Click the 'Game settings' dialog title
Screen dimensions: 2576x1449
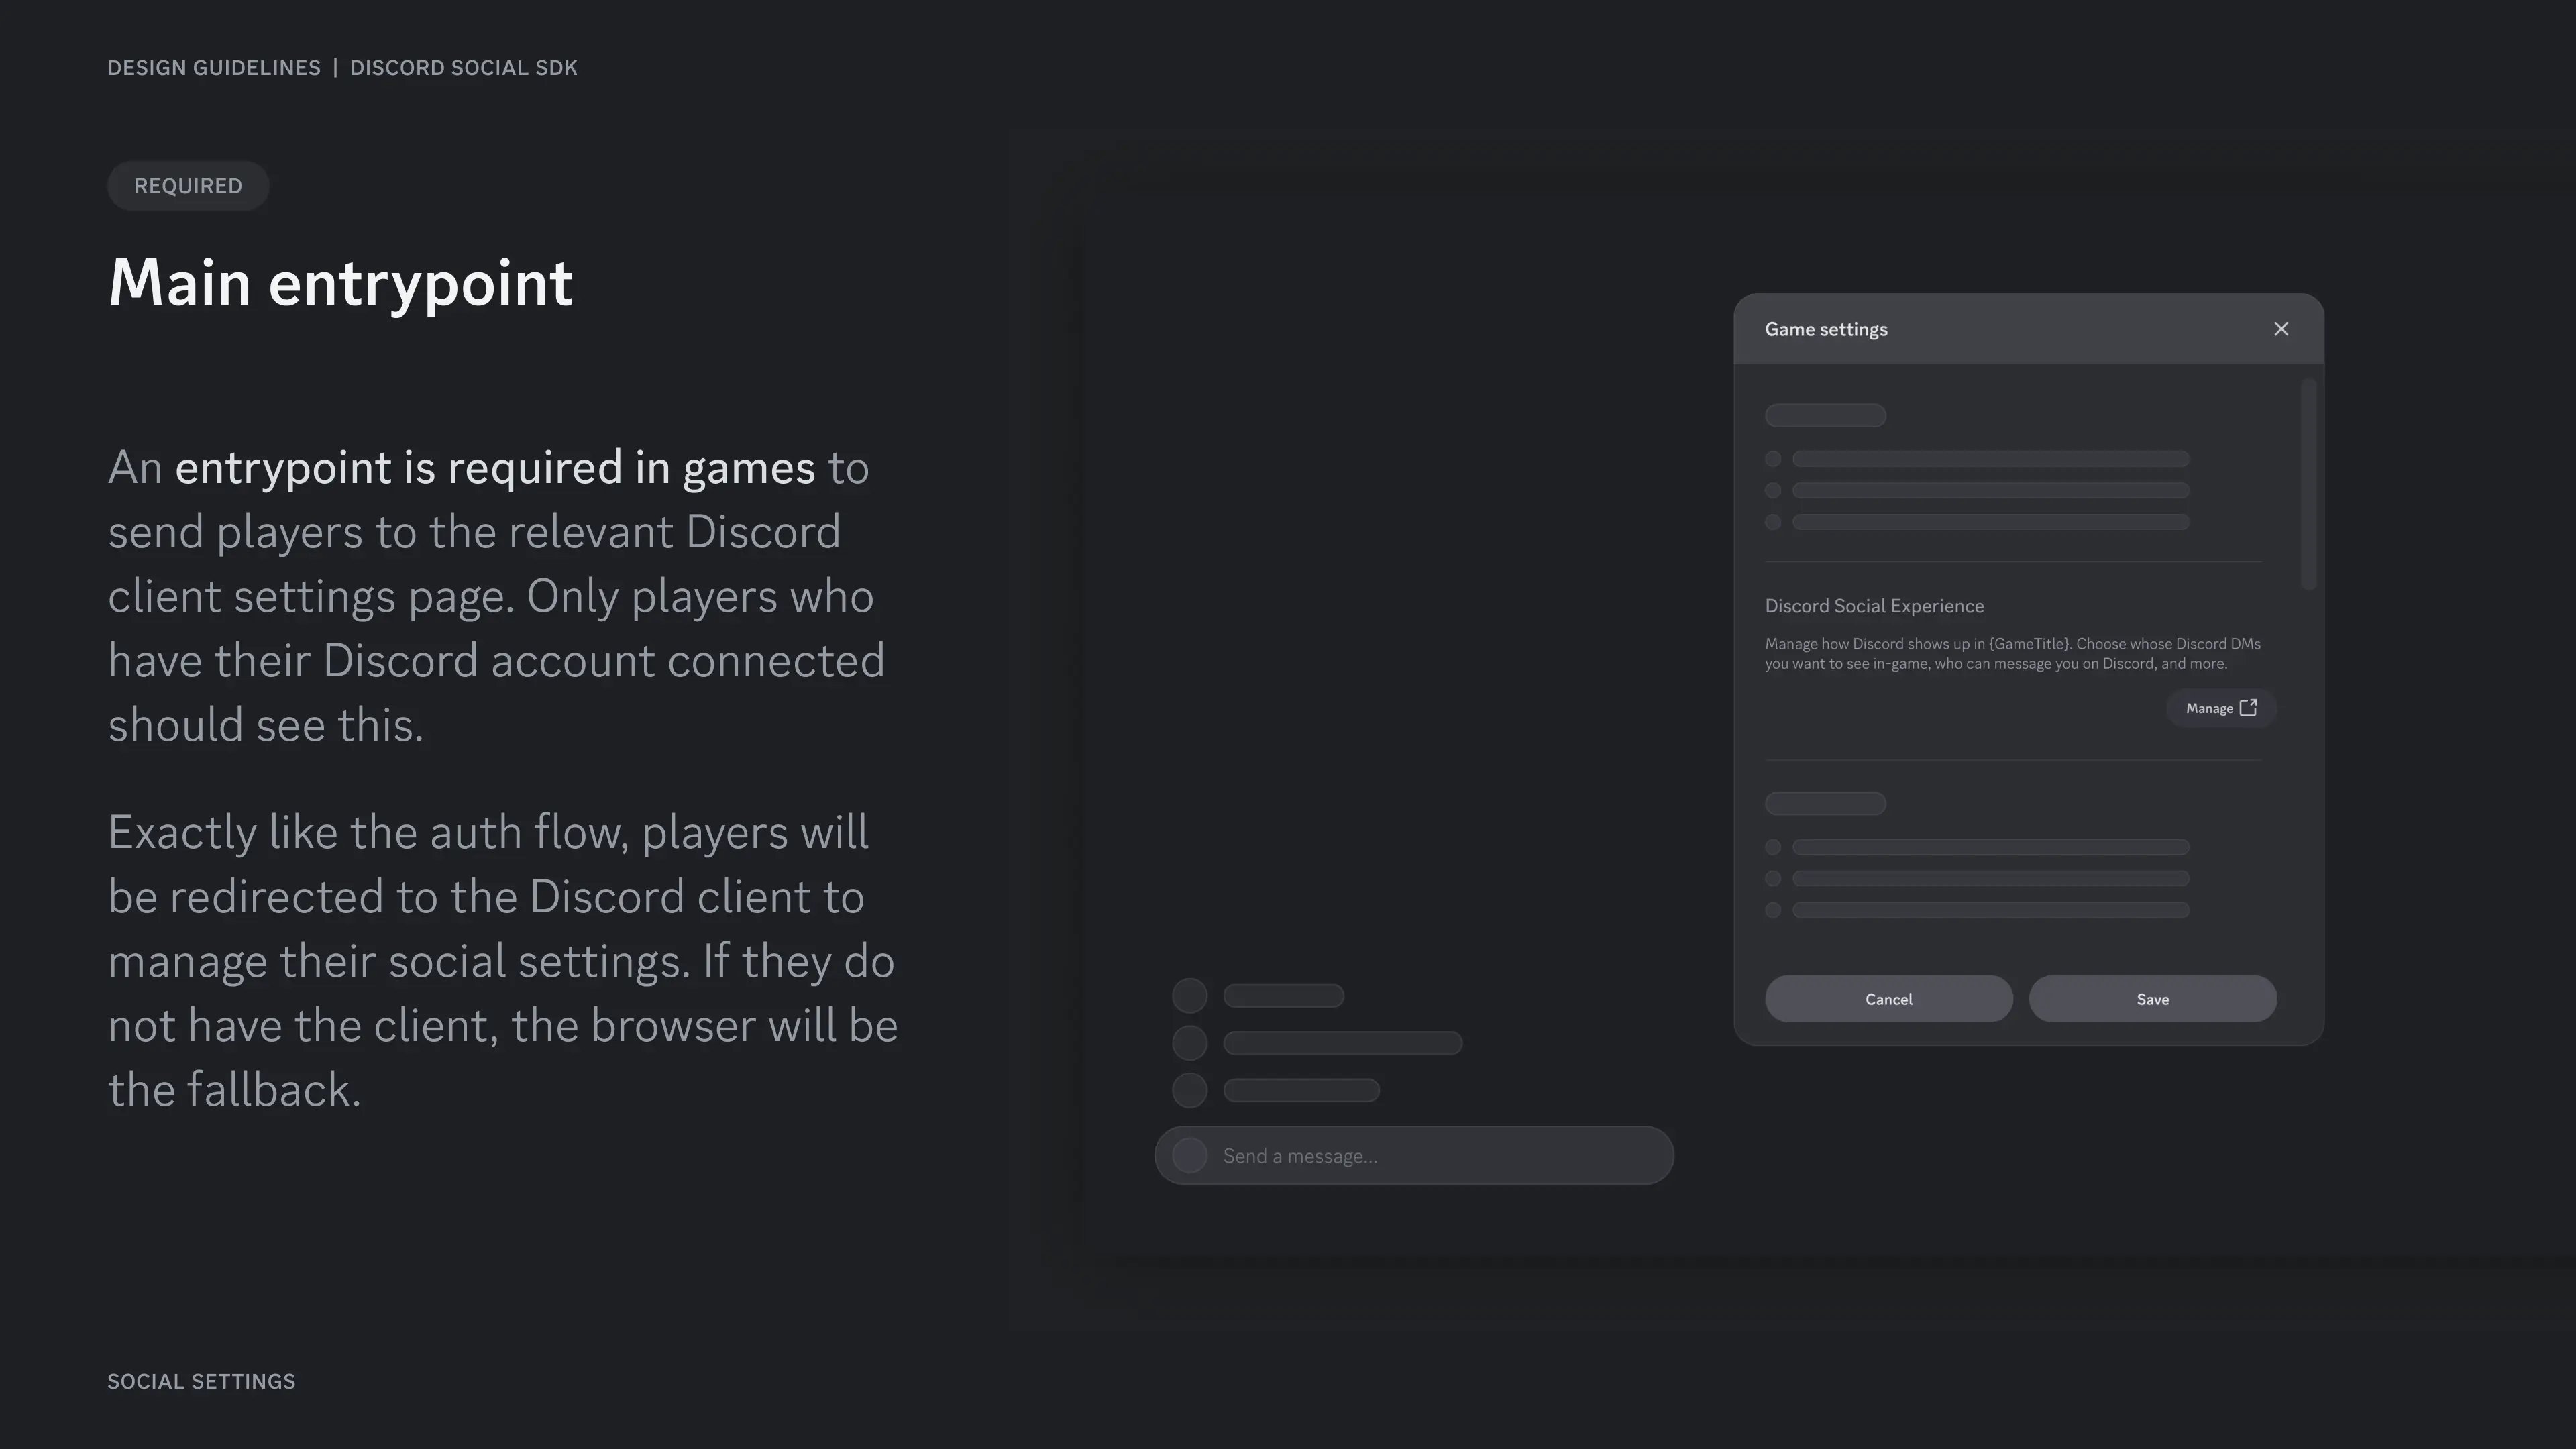(1826, 330)
